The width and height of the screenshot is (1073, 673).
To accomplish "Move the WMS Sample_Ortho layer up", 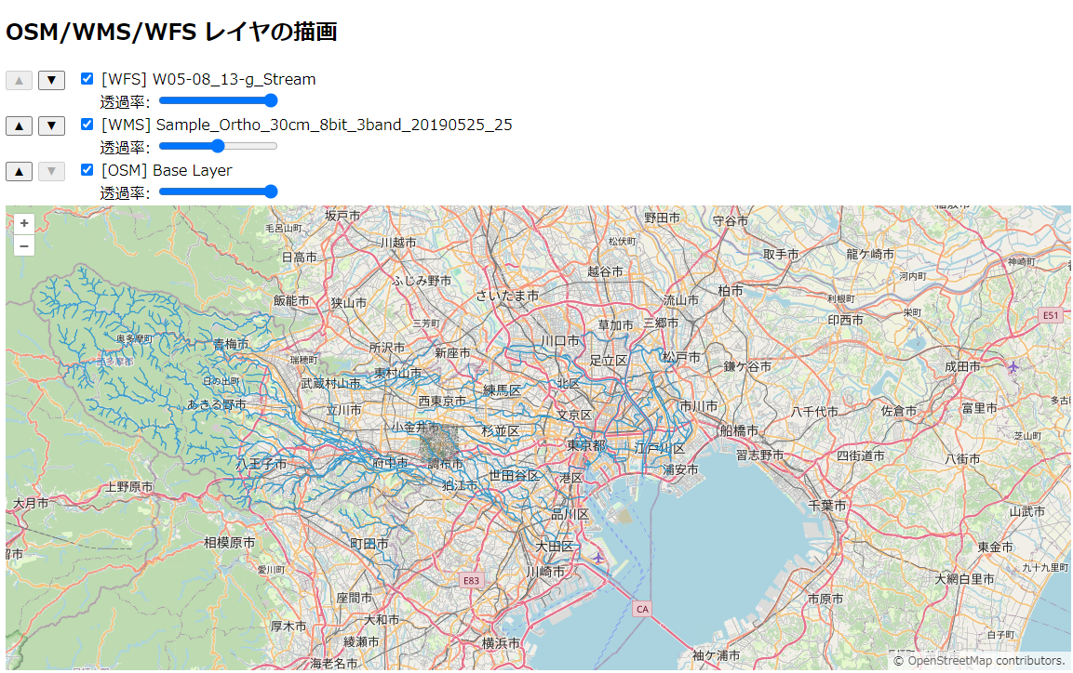I will click(x=18, y=125).
